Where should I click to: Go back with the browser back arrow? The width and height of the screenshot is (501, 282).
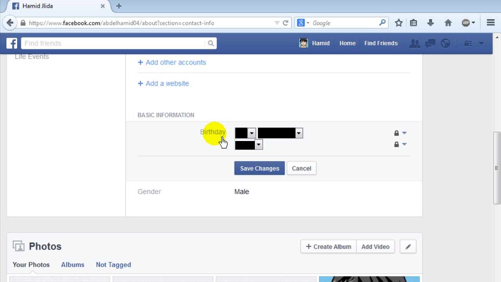click(10, 23)
